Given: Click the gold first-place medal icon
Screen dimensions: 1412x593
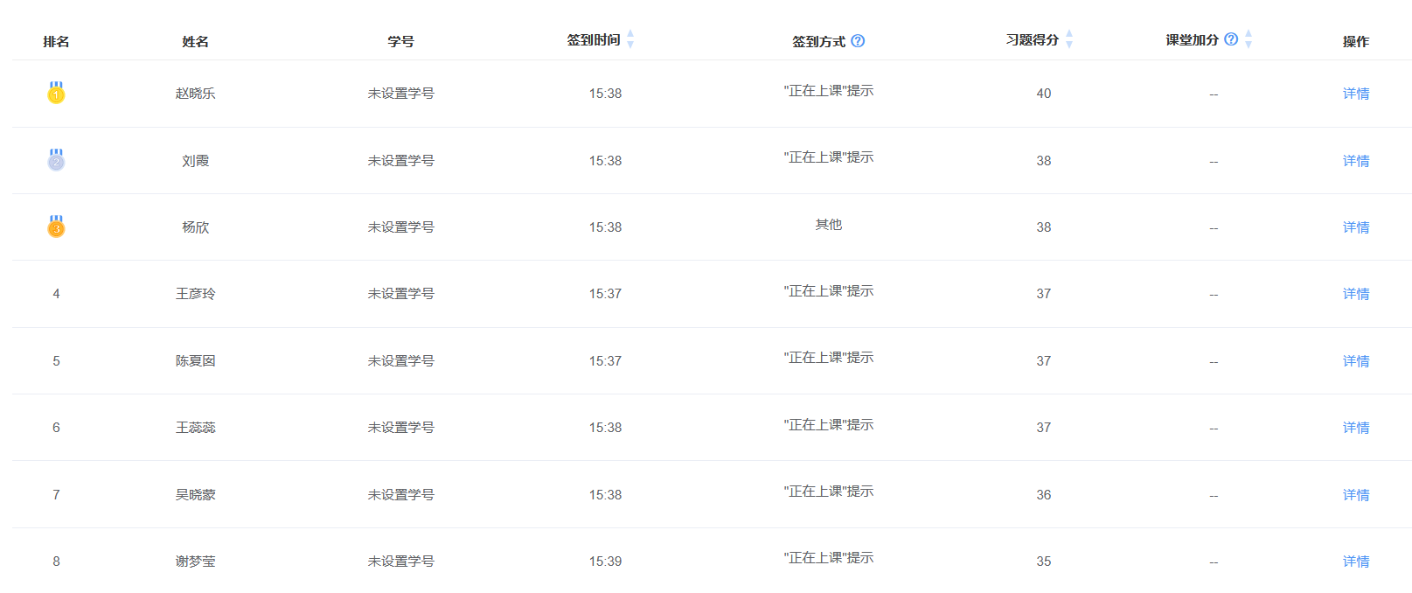Looking at the screenshot, I should [x=56, y=93].
